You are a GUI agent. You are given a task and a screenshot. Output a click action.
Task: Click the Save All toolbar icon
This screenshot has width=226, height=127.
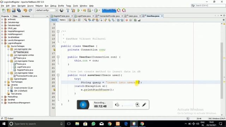[x=19, y=10]
